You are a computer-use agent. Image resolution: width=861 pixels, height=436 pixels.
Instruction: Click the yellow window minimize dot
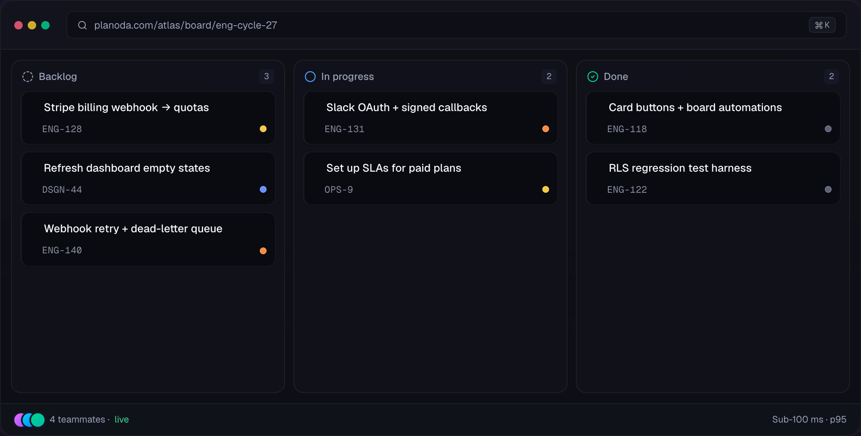pos(32,25)
